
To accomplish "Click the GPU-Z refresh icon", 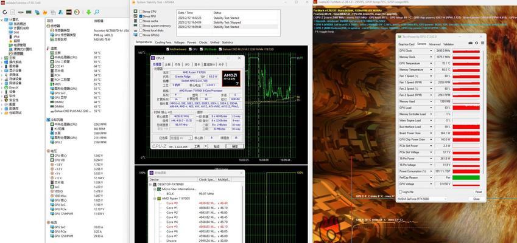I will [x=476, y=43].
